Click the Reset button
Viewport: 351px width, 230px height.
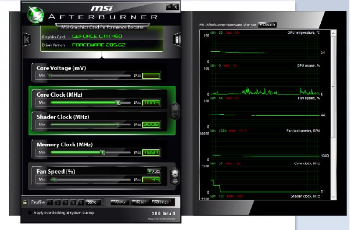pyautogui.click(x=140, y=202)
